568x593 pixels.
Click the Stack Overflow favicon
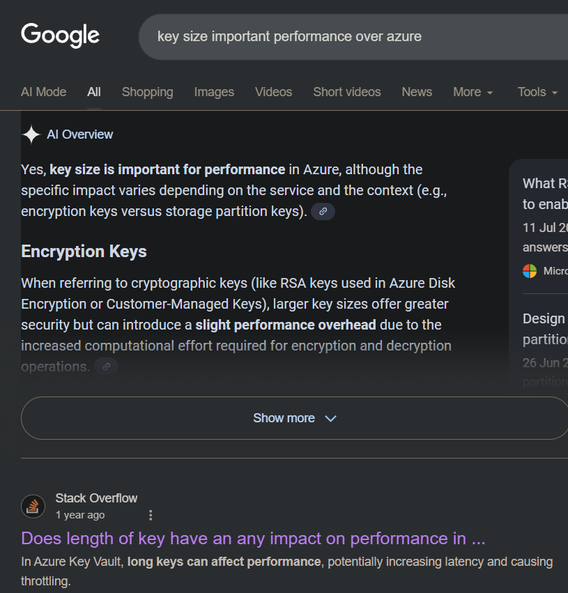tap(33, 507)
